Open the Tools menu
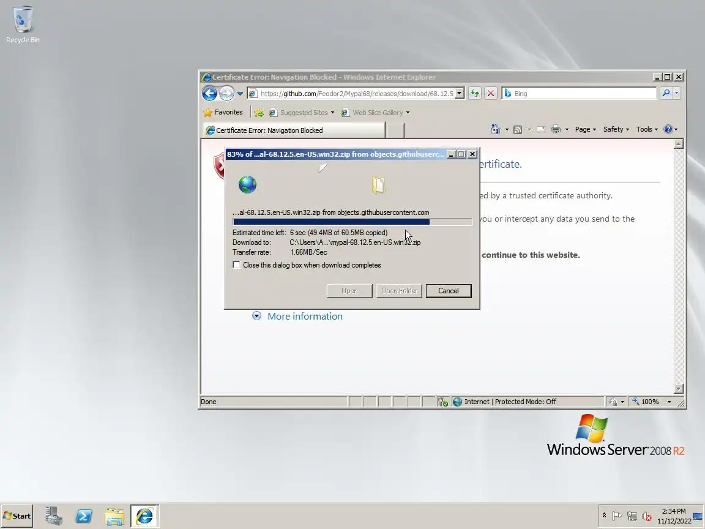This screenshot has height=529, width=705. tap(647, 130)
